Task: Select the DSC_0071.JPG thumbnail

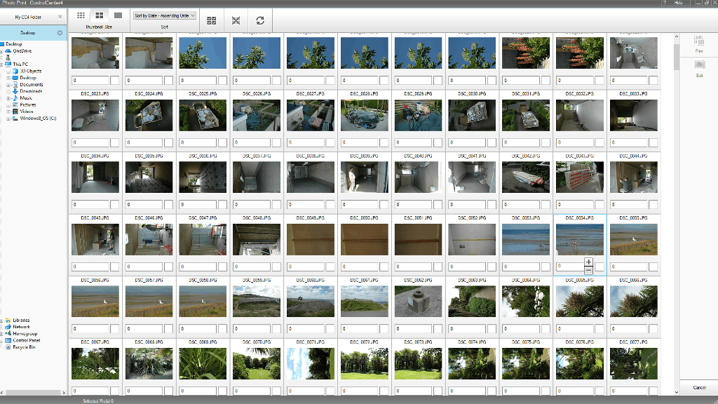Action: click(311, 364)
